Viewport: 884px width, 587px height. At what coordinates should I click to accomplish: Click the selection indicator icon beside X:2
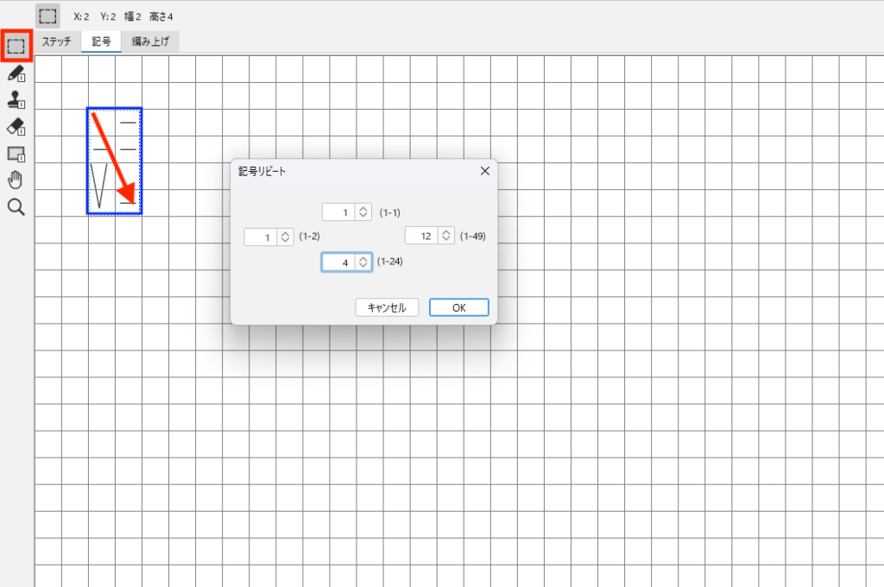coord(48,16)
